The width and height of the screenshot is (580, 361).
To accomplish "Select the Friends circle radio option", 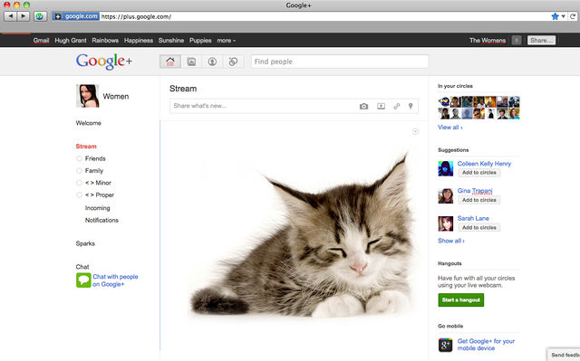I will tap(79, 158).
